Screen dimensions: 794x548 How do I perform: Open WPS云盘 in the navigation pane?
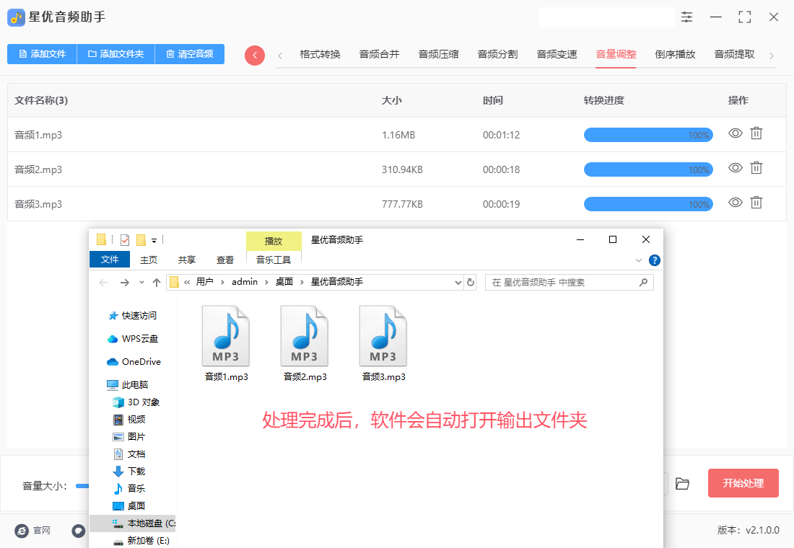[x=133, y=338]
